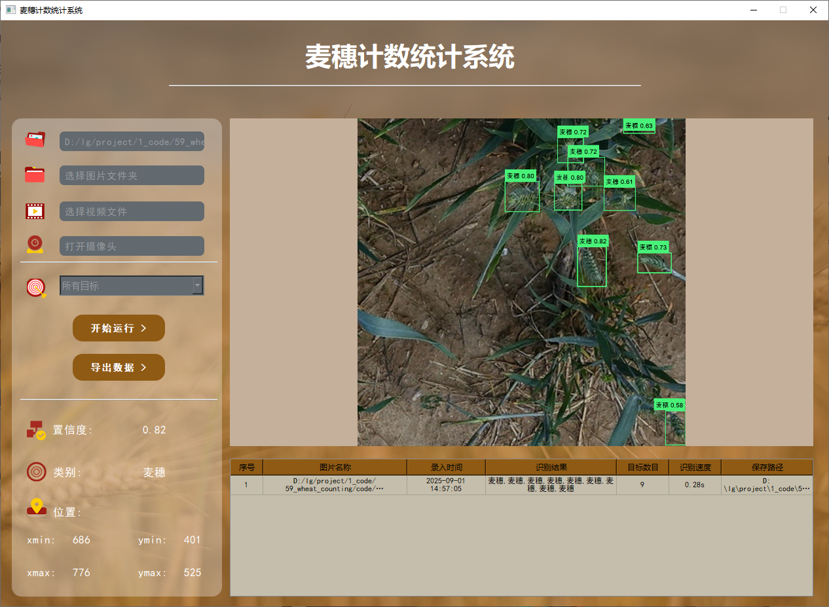The height and width of the screenshot is (607, 829).
Task: Click the detection box labeled 麦穗 0.58
Action: (675, 428)
